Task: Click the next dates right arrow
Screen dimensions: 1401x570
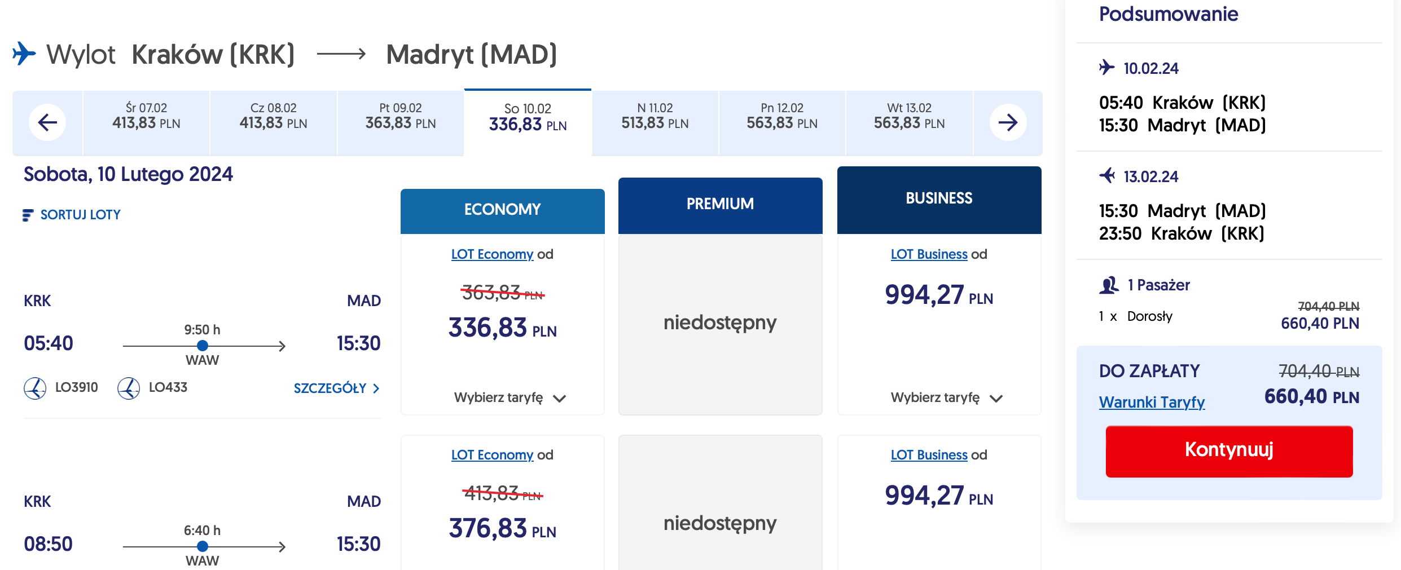Action: click(1008, 122)
